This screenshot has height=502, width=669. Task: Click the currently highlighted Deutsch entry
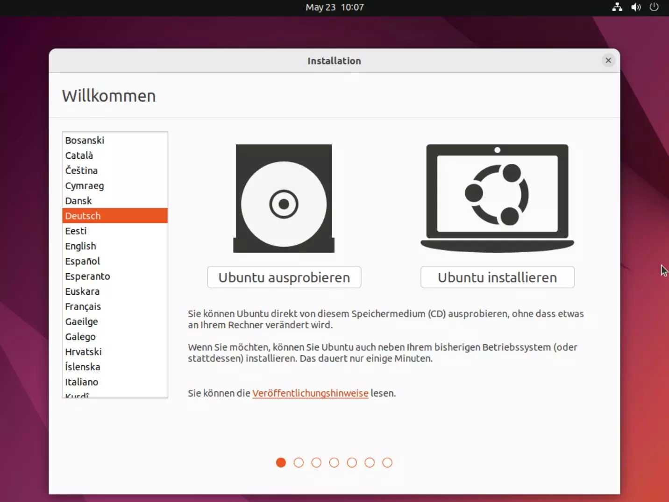tap(83, 216)
